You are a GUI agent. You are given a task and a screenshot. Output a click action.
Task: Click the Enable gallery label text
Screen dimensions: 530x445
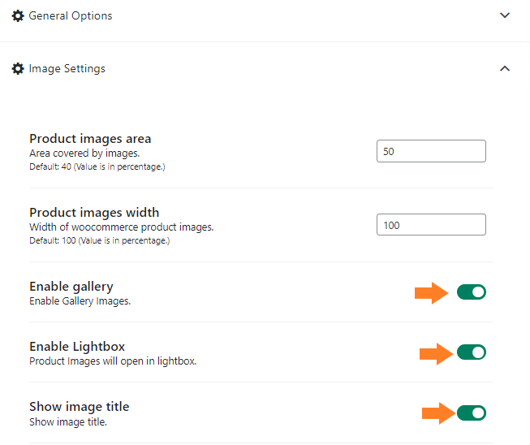coord(71,287)
